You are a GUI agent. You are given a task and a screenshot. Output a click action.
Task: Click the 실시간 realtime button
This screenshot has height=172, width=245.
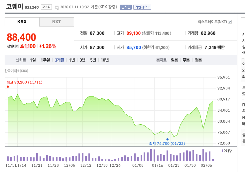[x=126, y=7]
